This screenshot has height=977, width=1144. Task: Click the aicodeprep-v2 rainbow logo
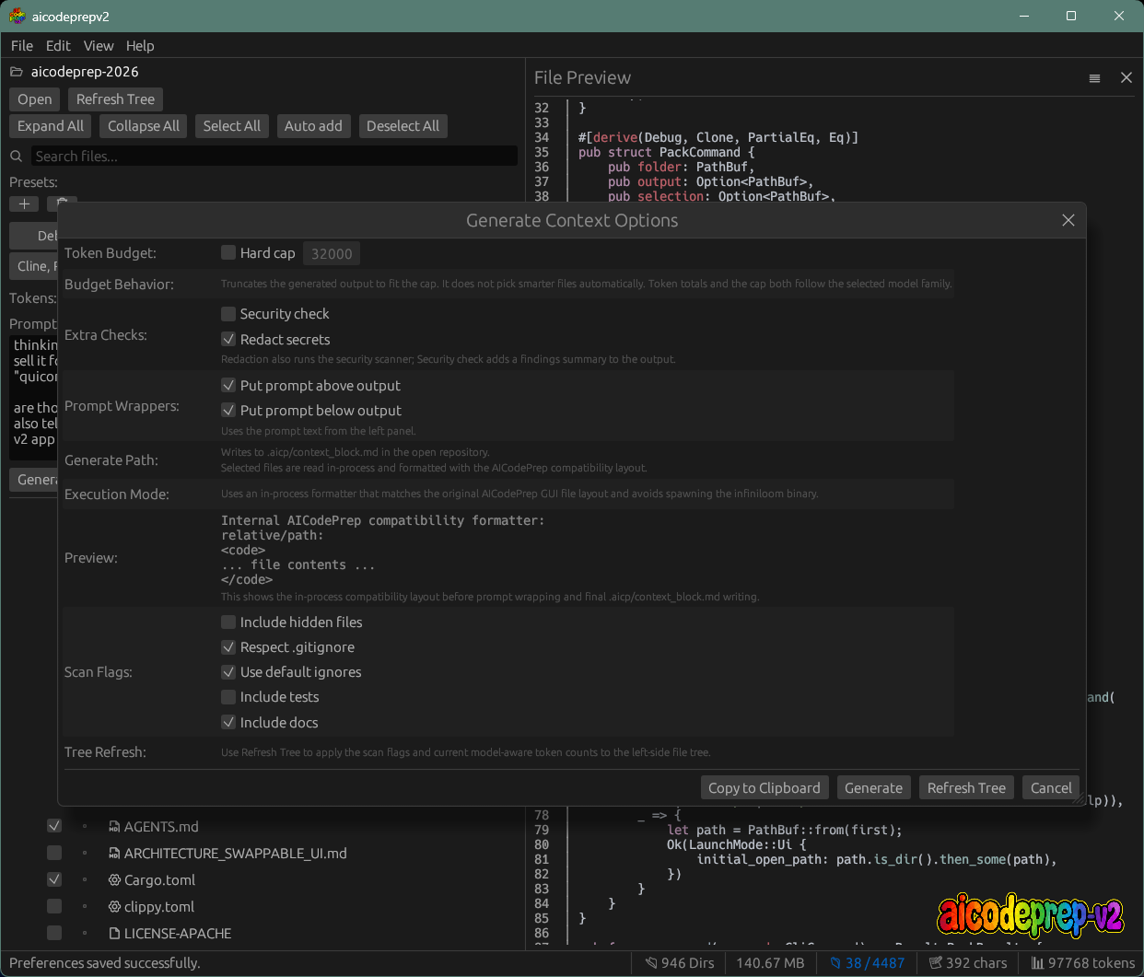(1031, 914)
